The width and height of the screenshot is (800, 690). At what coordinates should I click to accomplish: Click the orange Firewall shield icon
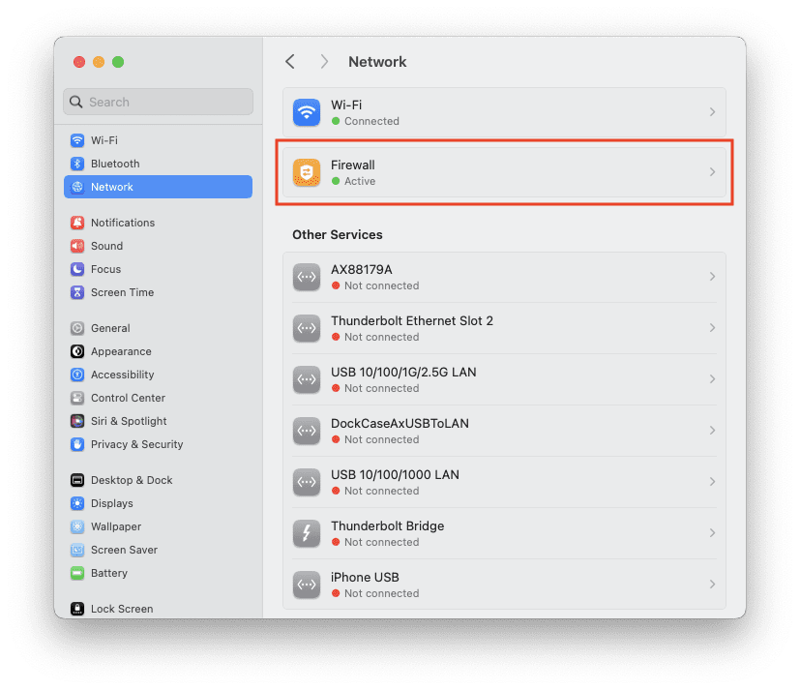coord(307,172)
